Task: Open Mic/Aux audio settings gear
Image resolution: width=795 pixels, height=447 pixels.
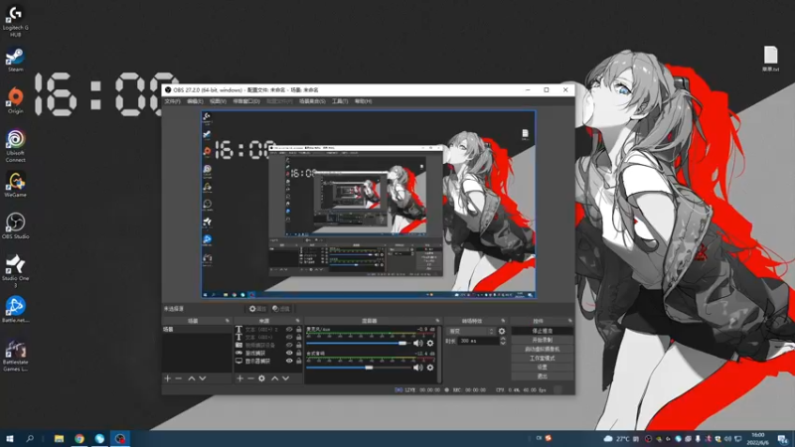Action: coord(430,343)
